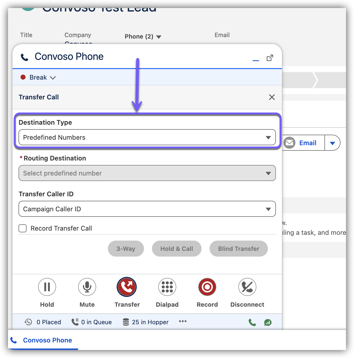Open the three-dot more stats menu
This screenshot has height=358, width=354.
click(x=183, y=321)
